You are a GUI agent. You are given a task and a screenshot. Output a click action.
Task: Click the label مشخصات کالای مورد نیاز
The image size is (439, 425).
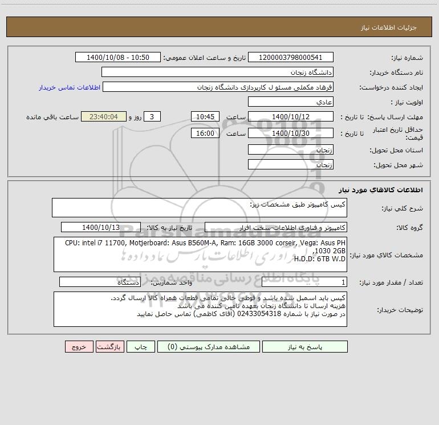coord(387,255)
